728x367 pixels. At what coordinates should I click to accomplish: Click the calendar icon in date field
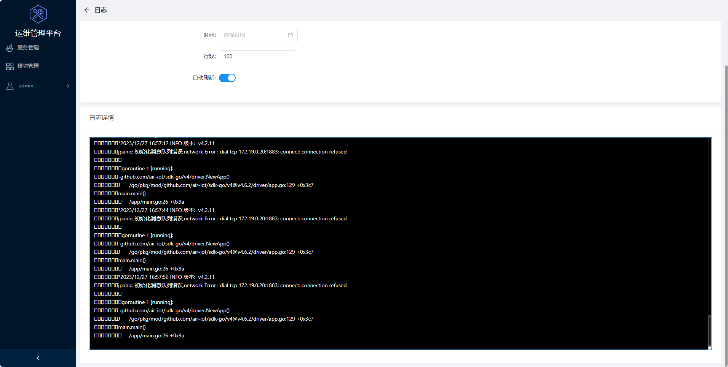(x=291, y=35)
